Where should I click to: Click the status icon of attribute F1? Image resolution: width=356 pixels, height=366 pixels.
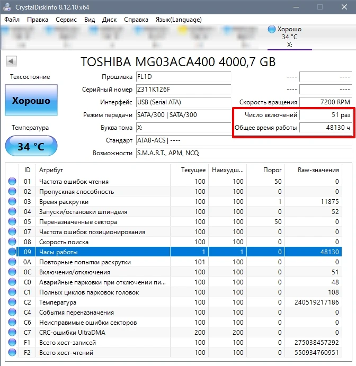coord(12,342)
